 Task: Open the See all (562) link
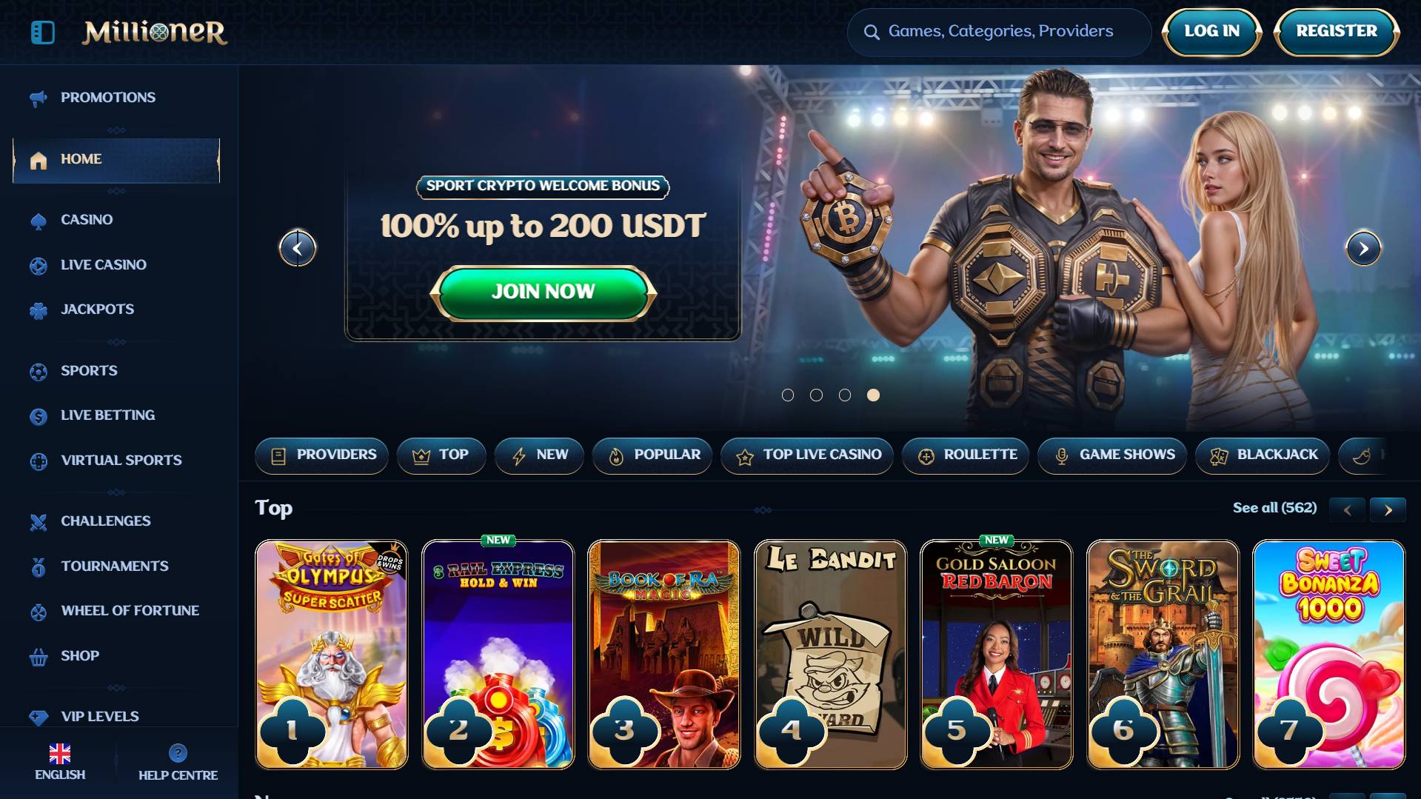(1274, 508)
